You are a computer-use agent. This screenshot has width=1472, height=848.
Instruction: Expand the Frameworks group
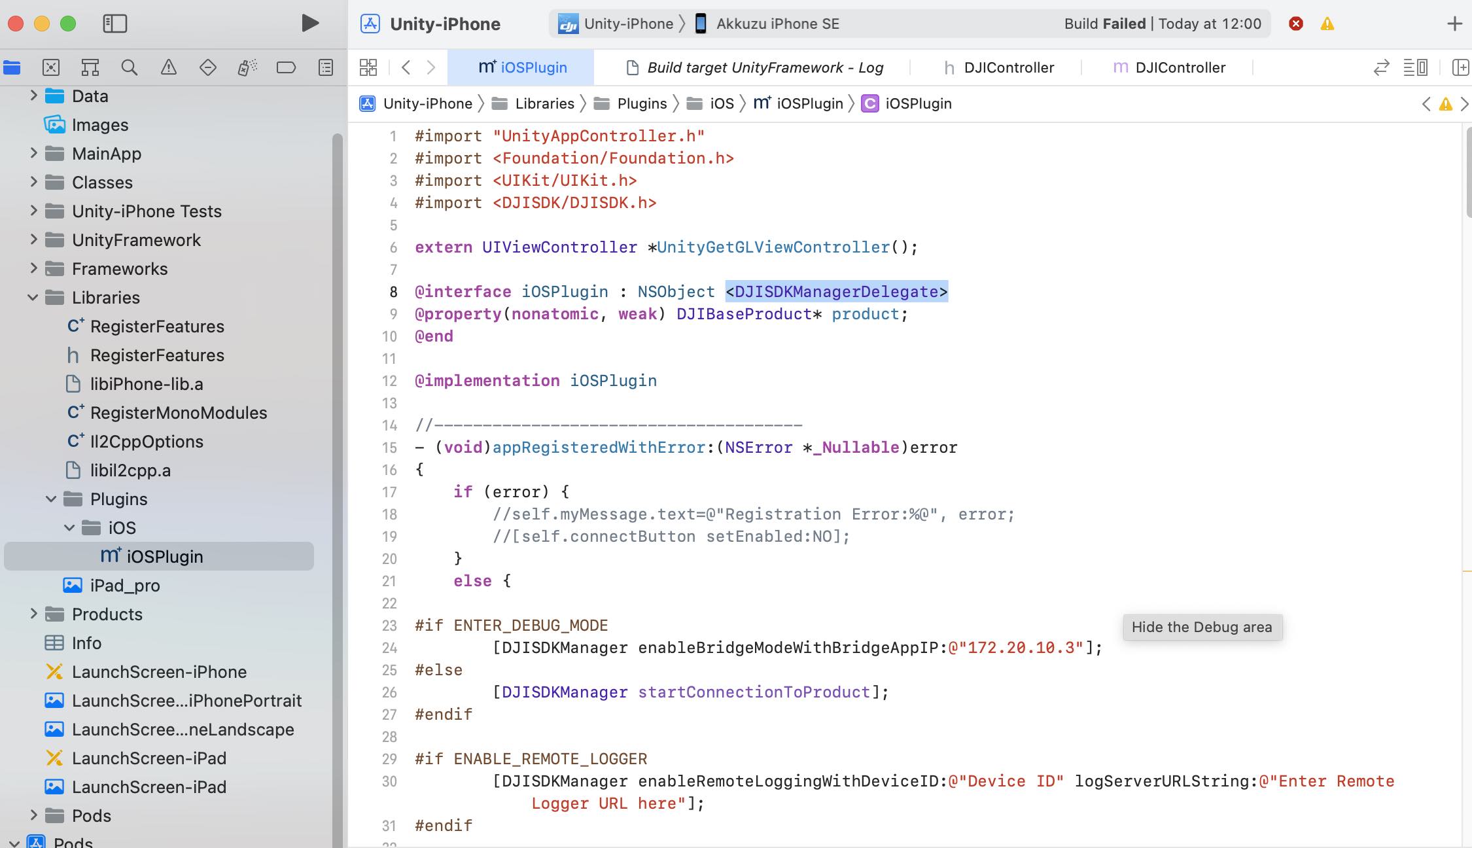[x=33, y=268]
